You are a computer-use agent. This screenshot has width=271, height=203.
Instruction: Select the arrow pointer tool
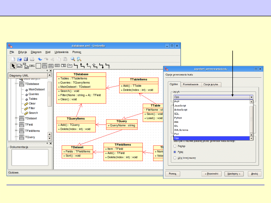pos(13,66)
